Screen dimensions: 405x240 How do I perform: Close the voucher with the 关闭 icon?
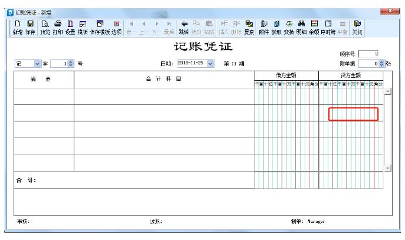[358, 28]
